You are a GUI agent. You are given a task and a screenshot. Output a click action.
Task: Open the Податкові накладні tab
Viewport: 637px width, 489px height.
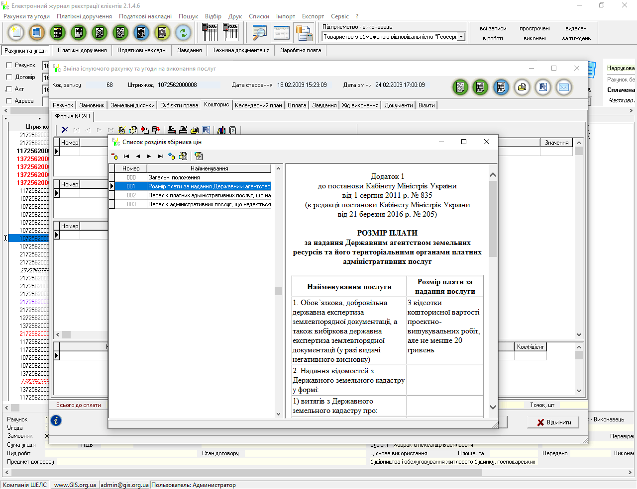pyautogui.click(x=142, y=50)
